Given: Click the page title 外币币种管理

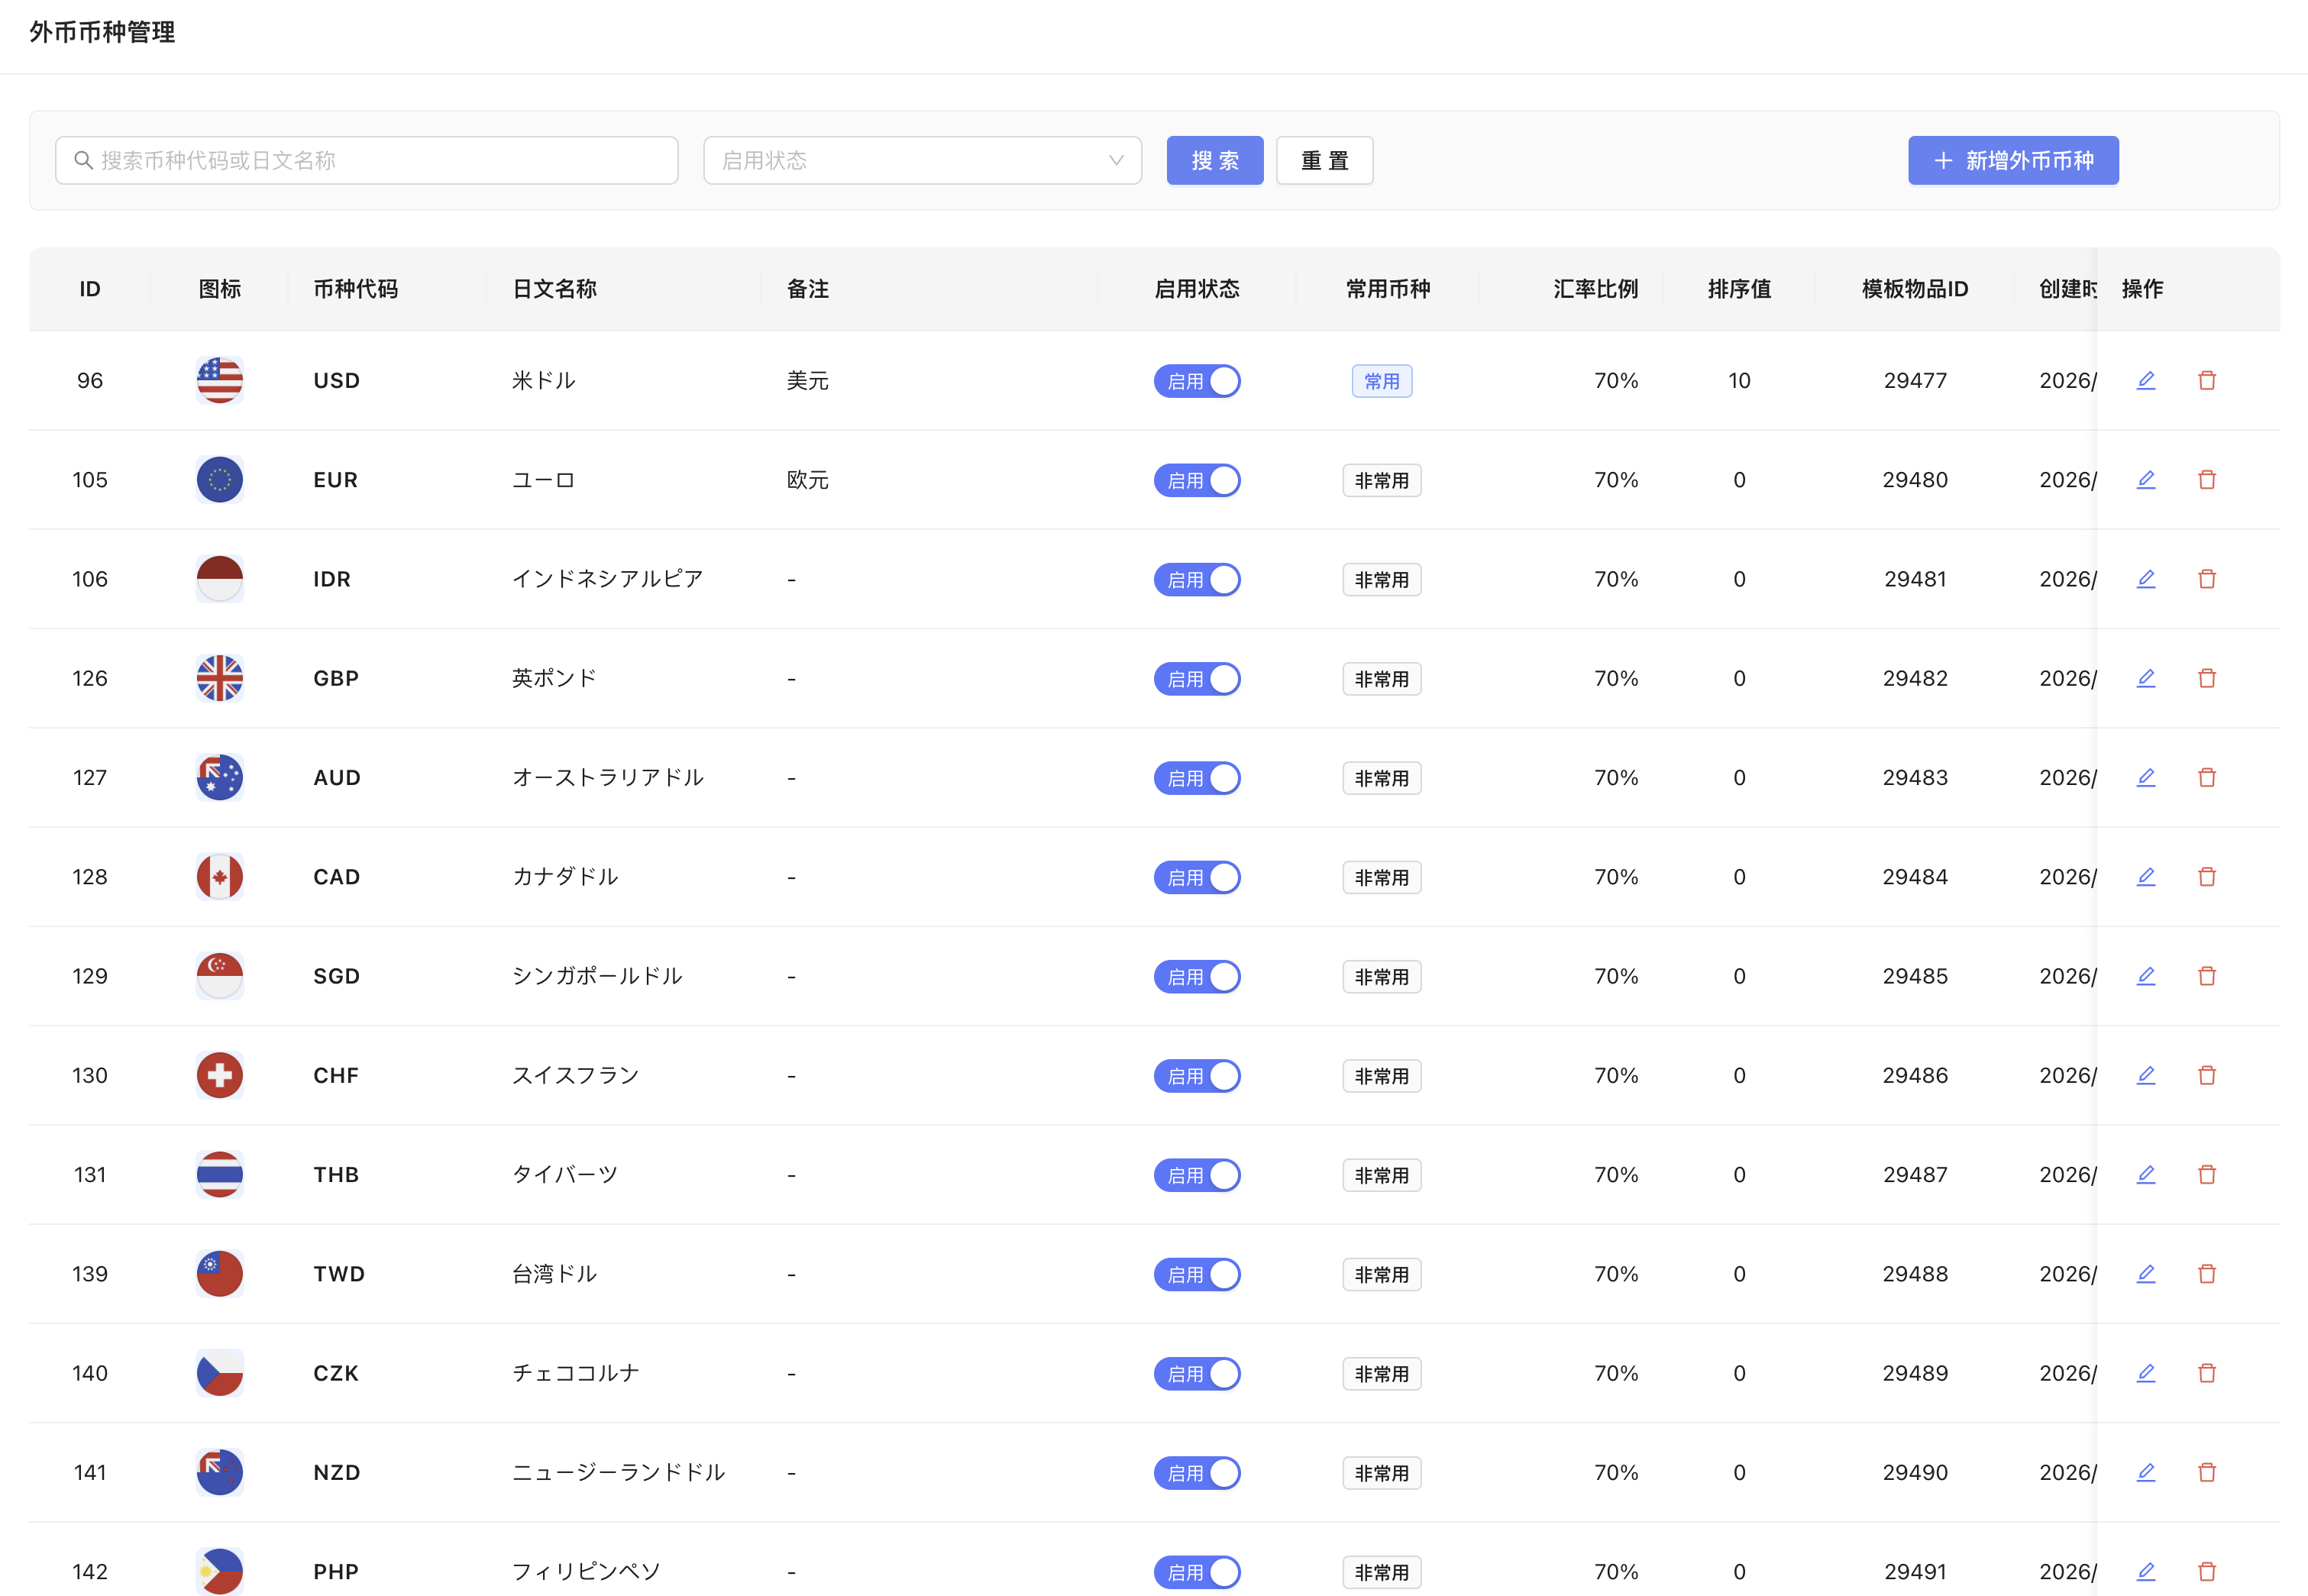Looking at the screenshot, I should click(102, 32).
